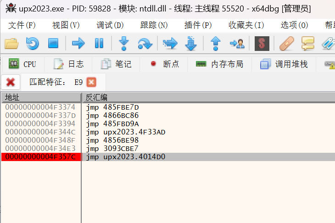Image resolution: width=335 pixels, height=223 pixels.
Task: Step into with down arrow dot icon
Action: [124, 43]
